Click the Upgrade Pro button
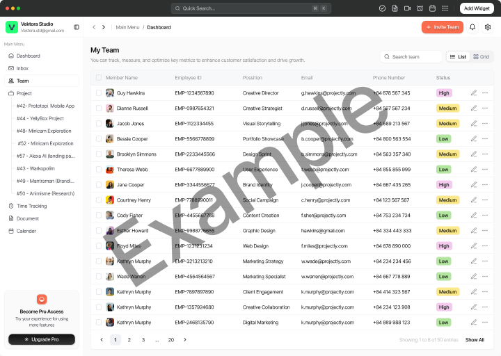 point(42,339)
